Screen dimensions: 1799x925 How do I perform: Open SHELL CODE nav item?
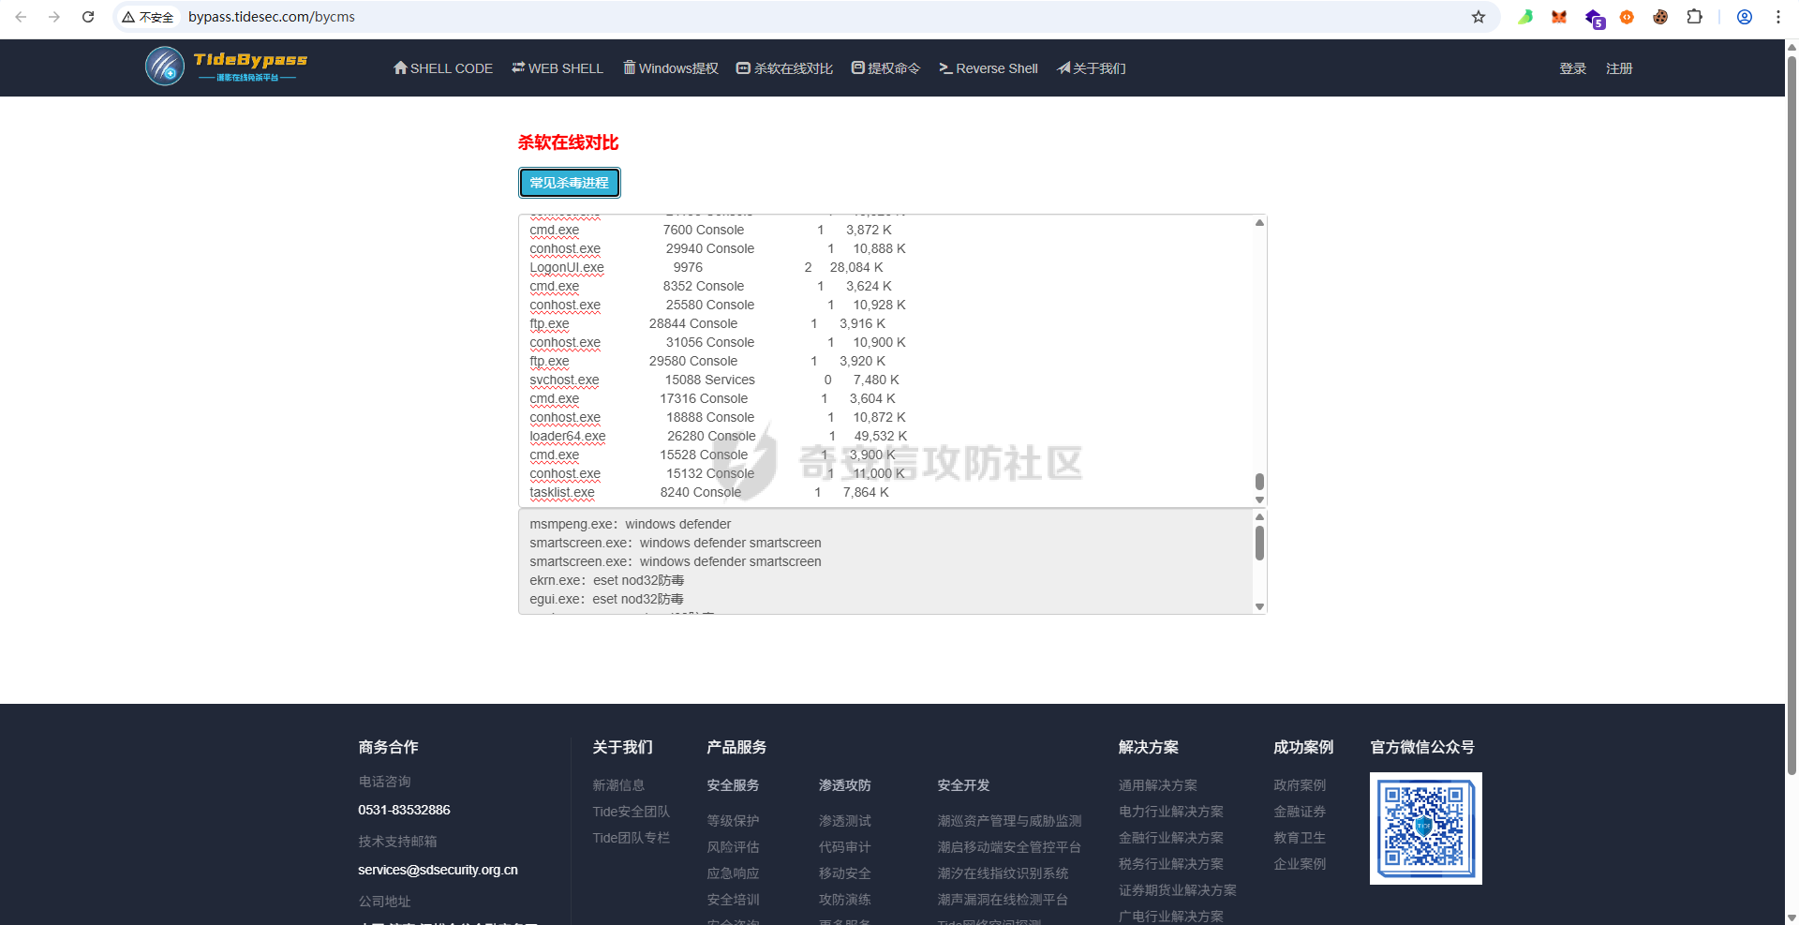(443, 68)
